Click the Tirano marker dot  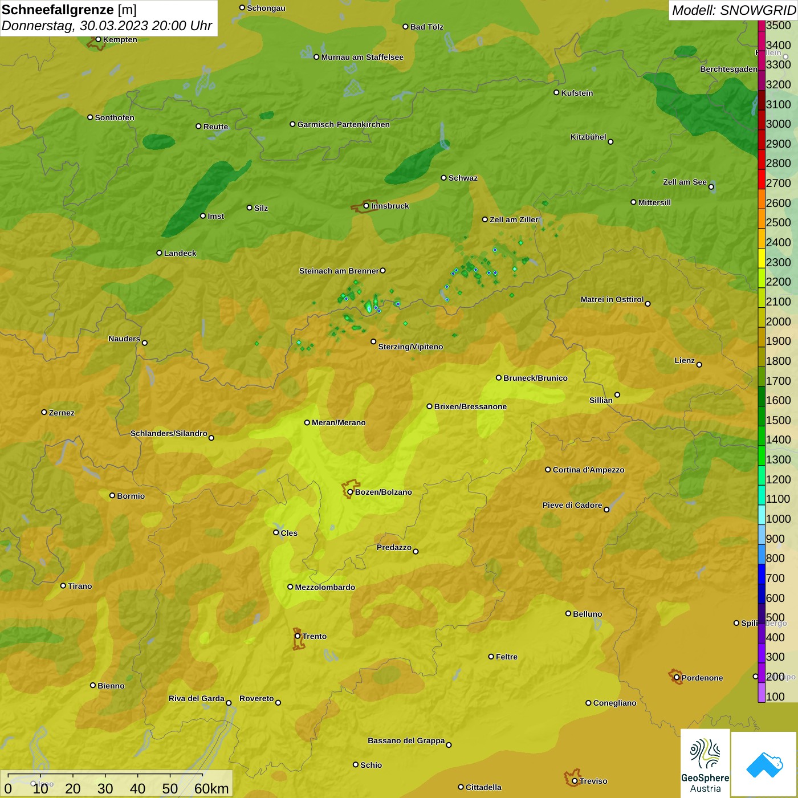(63, 585)
